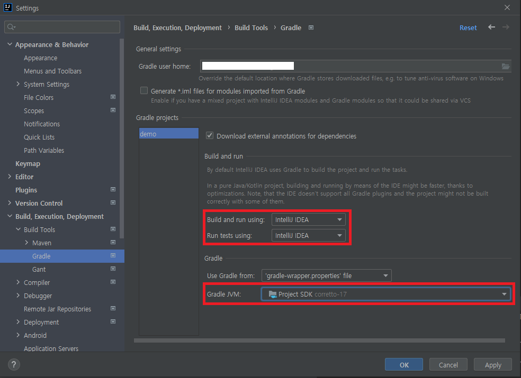Click the Cancel button

pos(448,365)
